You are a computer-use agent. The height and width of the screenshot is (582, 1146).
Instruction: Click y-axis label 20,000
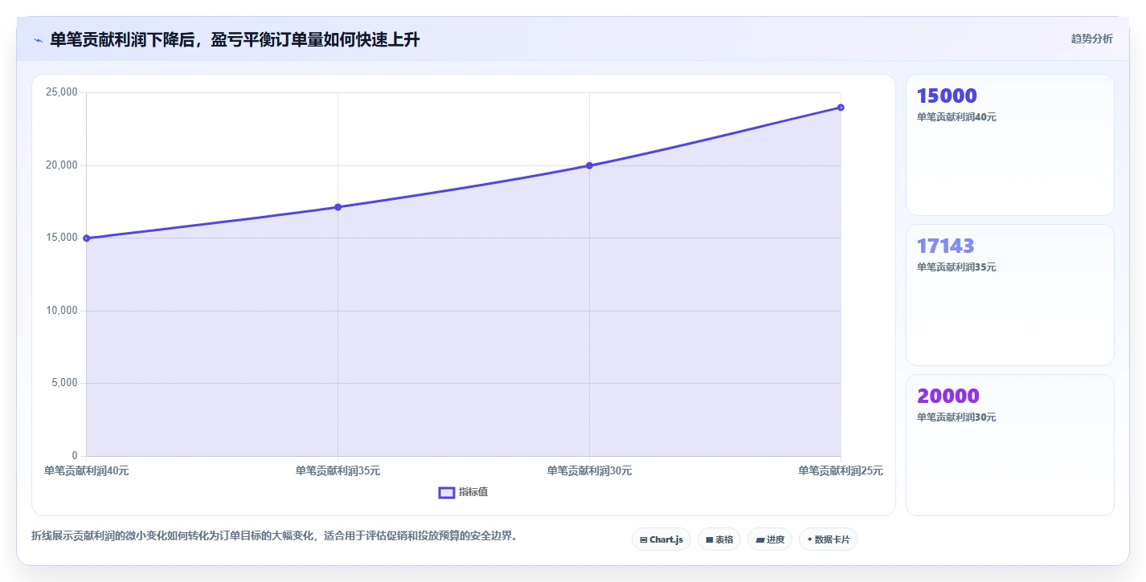[x=62, y=165]
